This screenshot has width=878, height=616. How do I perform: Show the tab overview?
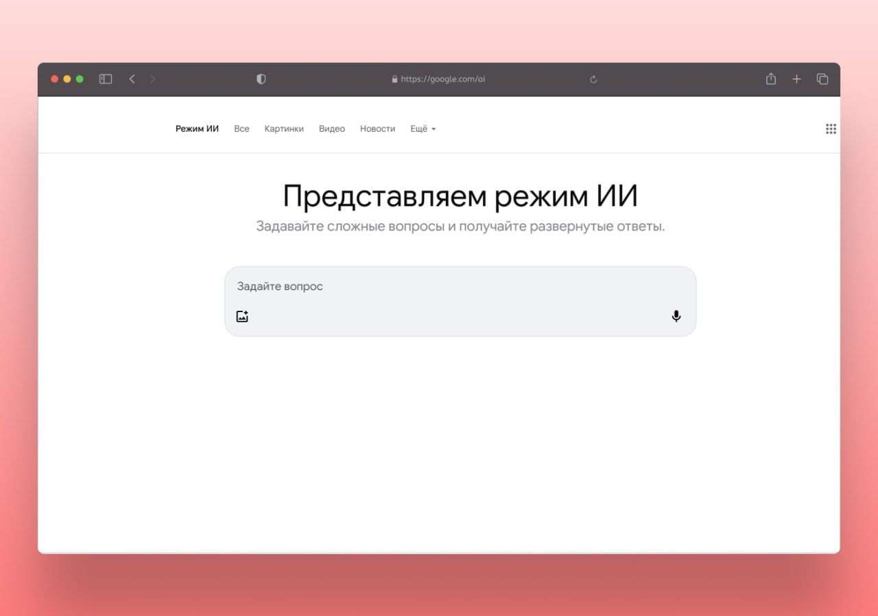822,80
